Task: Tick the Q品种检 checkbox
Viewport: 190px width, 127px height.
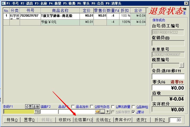Action: [134, 107]
